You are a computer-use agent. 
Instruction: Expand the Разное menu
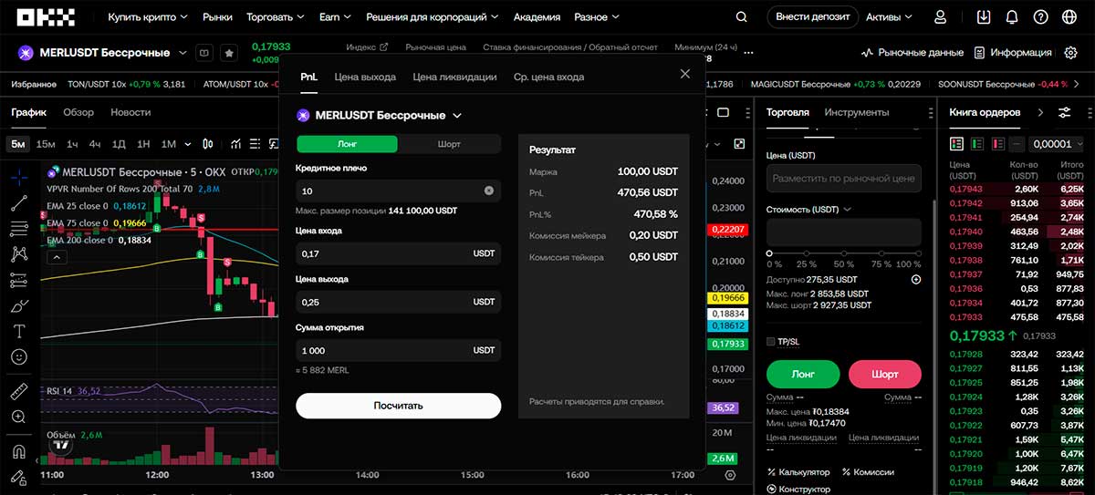point(596,16)
